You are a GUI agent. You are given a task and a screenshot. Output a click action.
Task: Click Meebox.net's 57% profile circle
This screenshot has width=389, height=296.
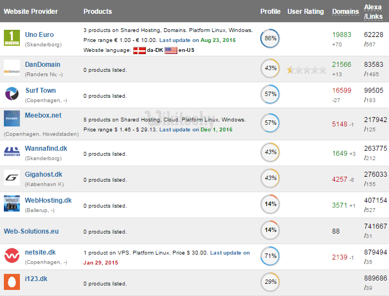[270, 123]
